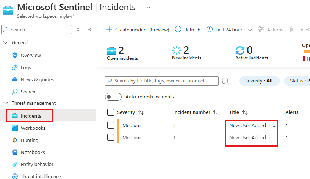Sort by the Severity column arrows
The height and width of the screenshot is (179, 310).
click(141, 112)
